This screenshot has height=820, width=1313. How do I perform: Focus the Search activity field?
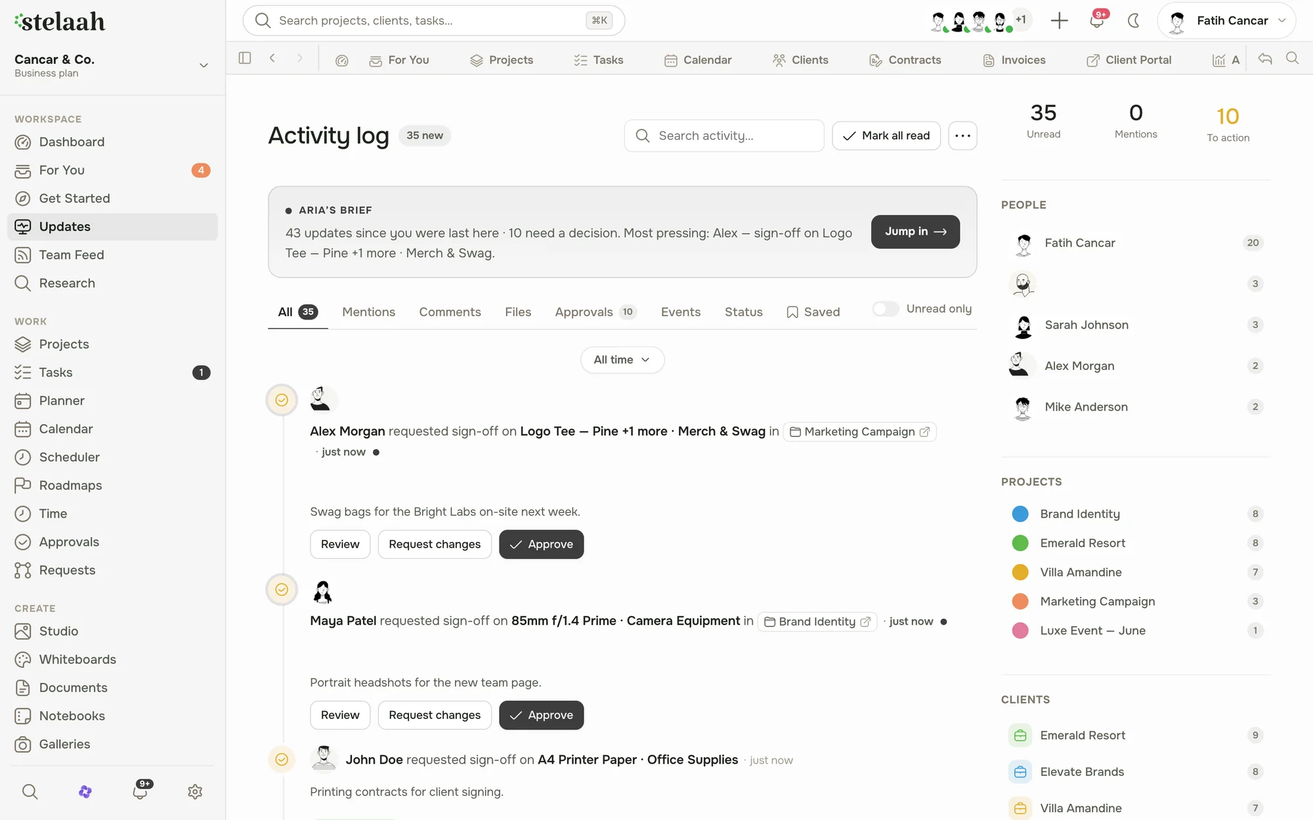[724, 135]
